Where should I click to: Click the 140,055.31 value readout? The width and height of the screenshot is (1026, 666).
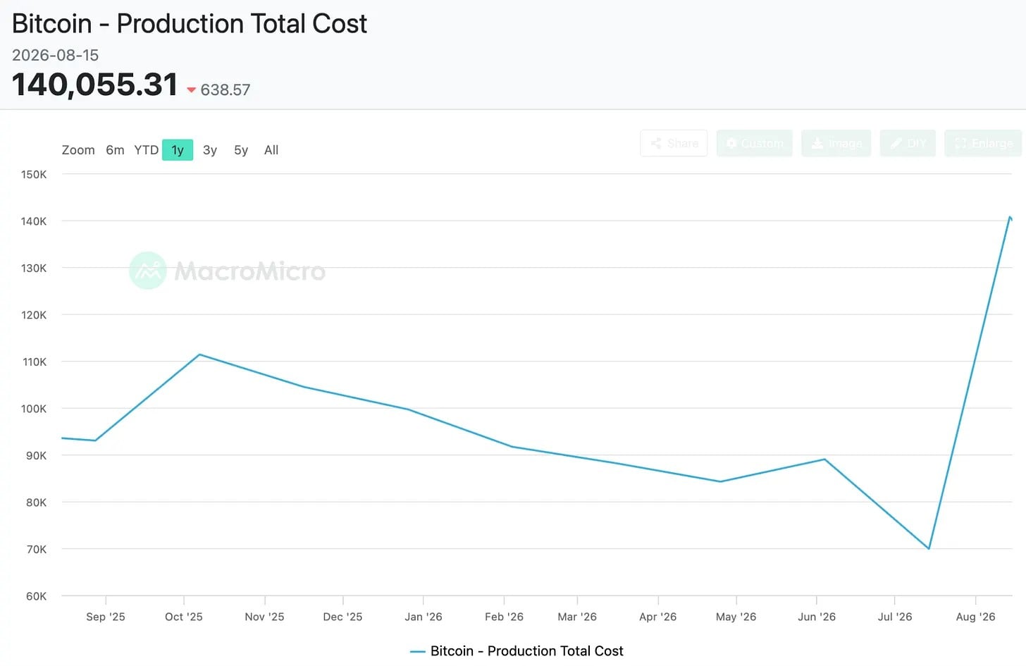pos(95,85)
